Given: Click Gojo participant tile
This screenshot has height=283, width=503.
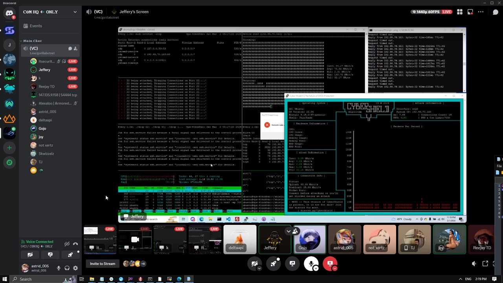Looking at the screenshot, I should click(310, 239).
